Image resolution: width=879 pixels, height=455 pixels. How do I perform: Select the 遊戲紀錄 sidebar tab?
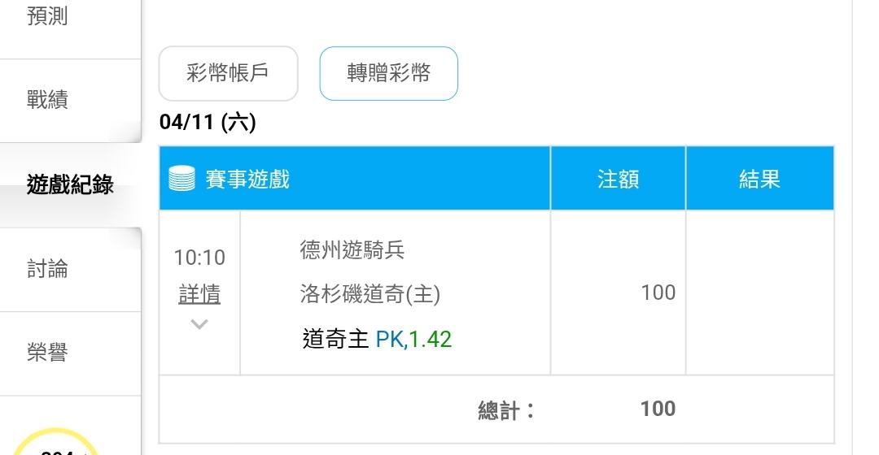(70, 185)
